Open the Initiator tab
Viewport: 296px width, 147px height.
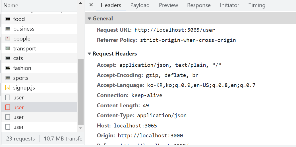pos(229,5)
